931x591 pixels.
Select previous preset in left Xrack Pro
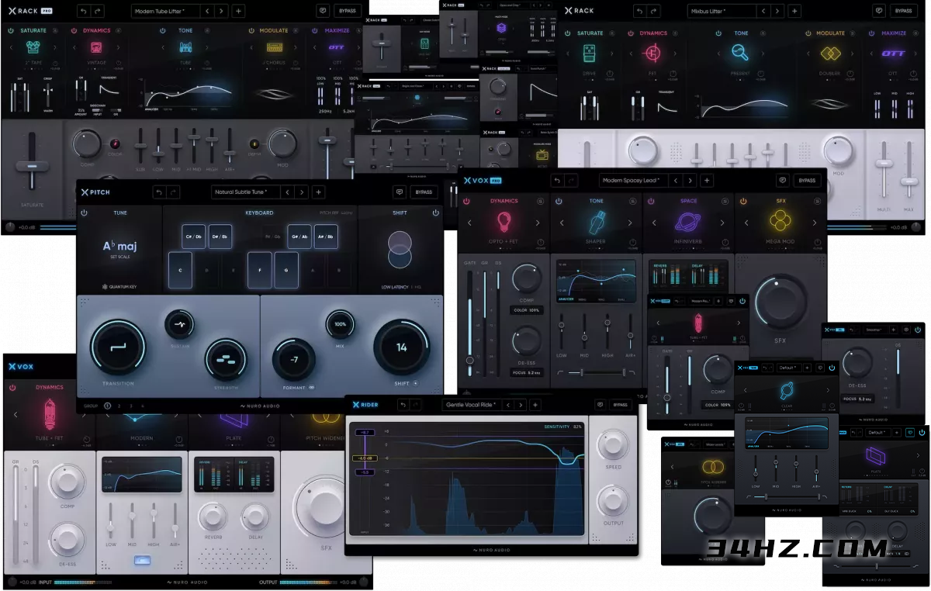(x=207, y=11)
